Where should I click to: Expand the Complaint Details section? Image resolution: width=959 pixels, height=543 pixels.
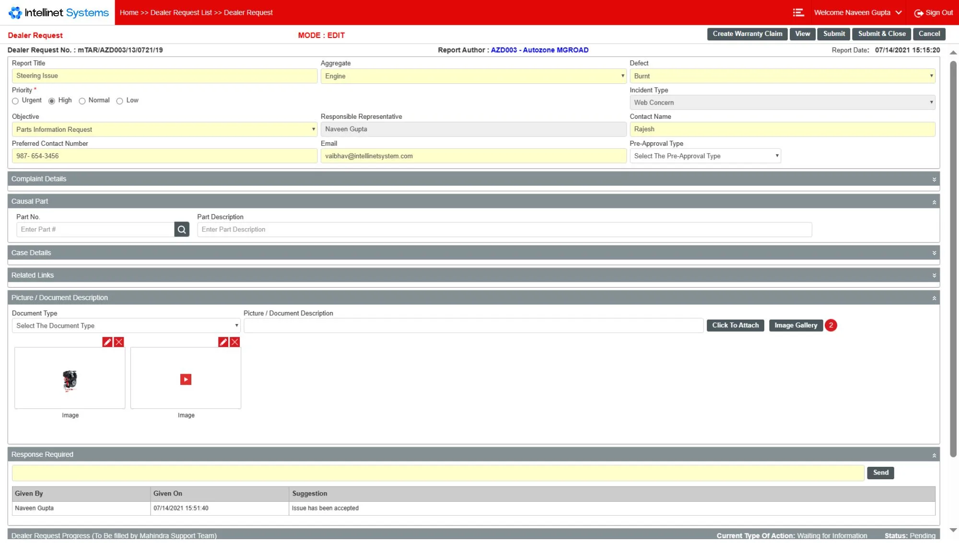coord(933,179)
